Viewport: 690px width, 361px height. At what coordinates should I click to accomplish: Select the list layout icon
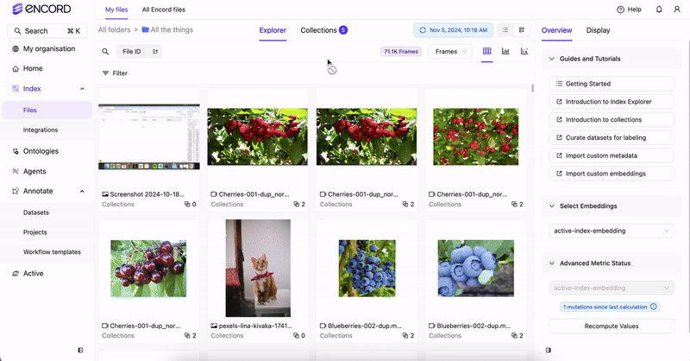click(x=505, y=30)
